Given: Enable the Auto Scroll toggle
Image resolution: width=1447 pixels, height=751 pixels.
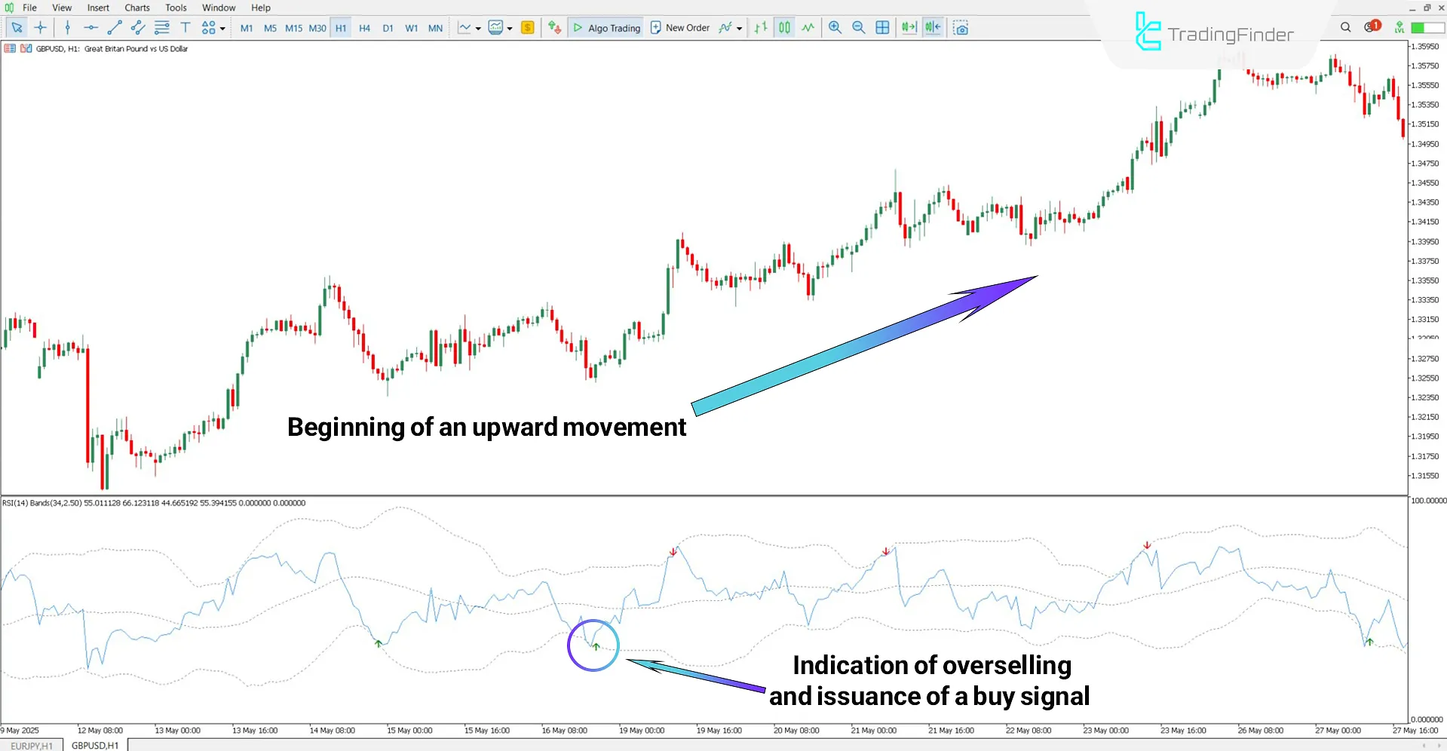Looking at the screenshot, I should click(x=909, y=27).
